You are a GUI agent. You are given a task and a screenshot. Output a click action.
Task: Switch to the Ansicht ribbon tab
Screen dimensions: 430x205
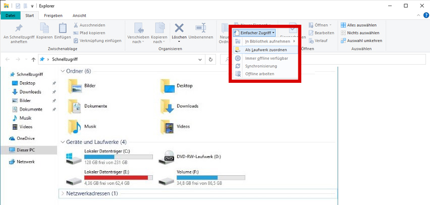(x=79, y=16)
